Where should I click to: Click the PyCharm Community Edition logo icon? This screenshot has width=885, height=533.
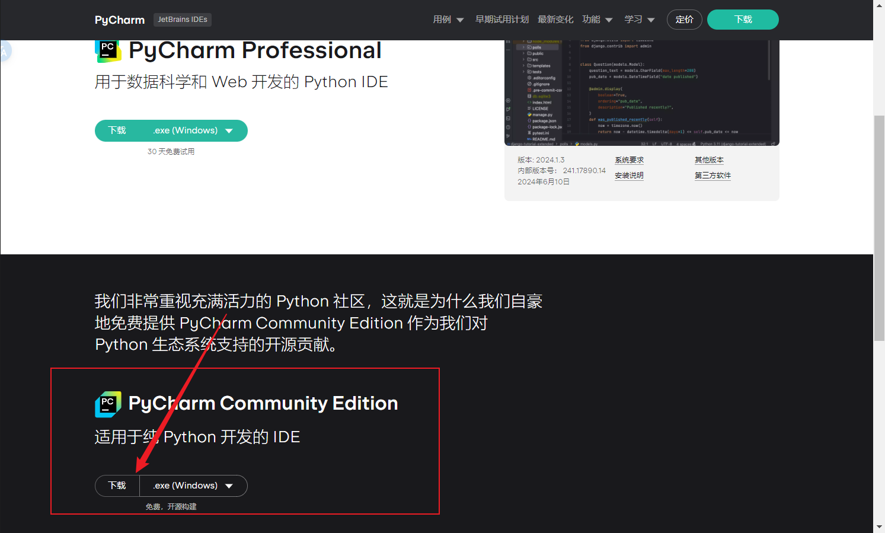pos(108,404)
